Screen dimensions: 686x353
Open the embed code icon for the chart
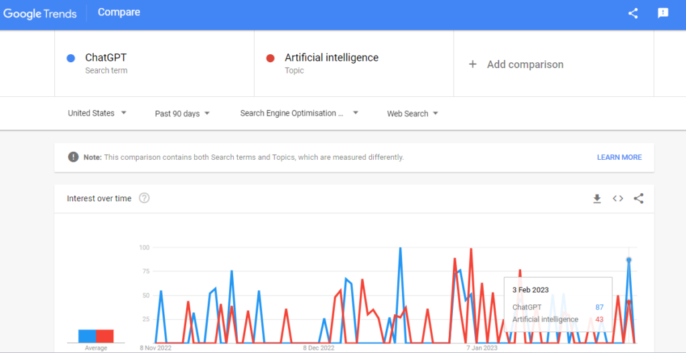coord(618,199)
